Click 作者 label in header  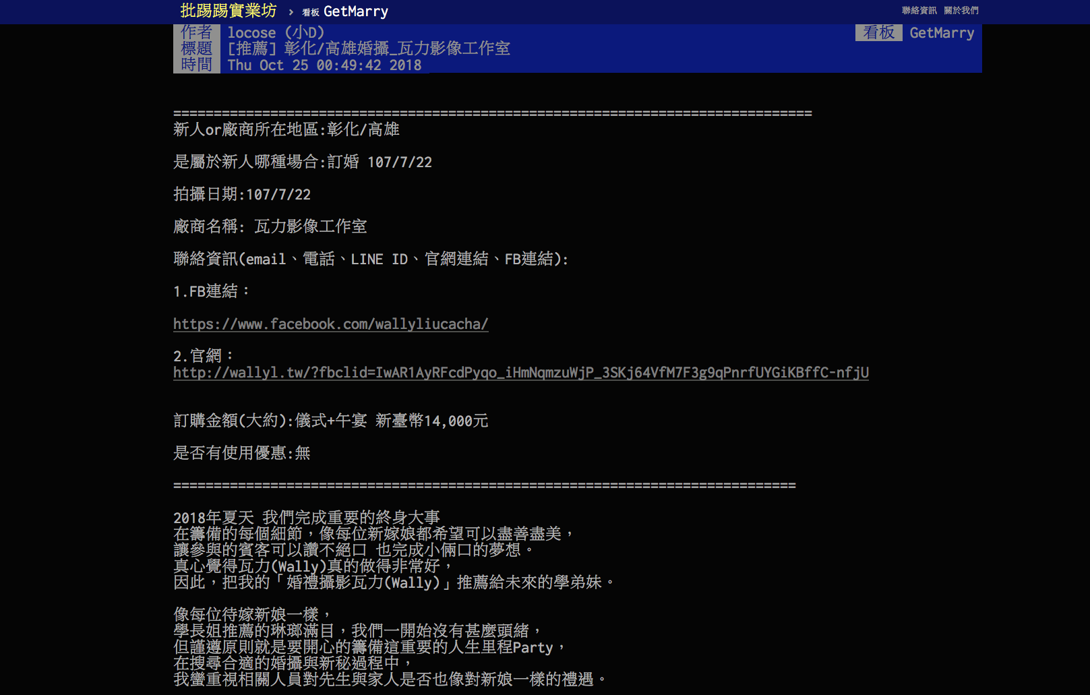coord(197,32)
